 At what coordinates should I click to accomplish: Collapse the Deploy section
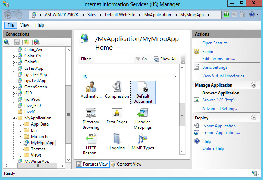[254, 118]
